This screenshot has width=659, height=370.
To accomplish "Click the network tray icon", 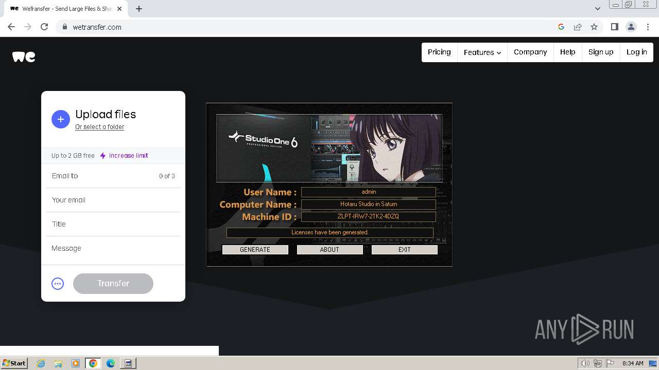I will point(598,363).
